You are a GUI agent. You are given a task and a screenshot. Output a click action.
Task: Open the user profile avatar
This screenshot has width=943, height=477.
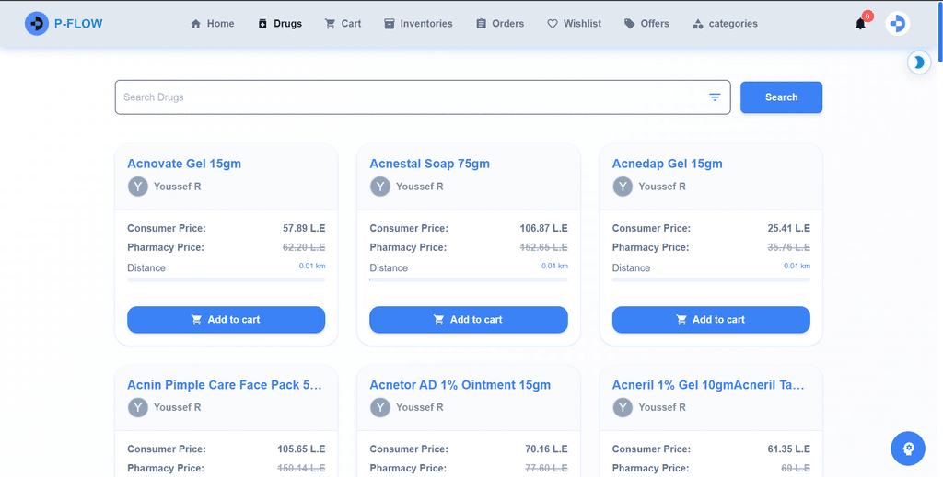point(897,23)
